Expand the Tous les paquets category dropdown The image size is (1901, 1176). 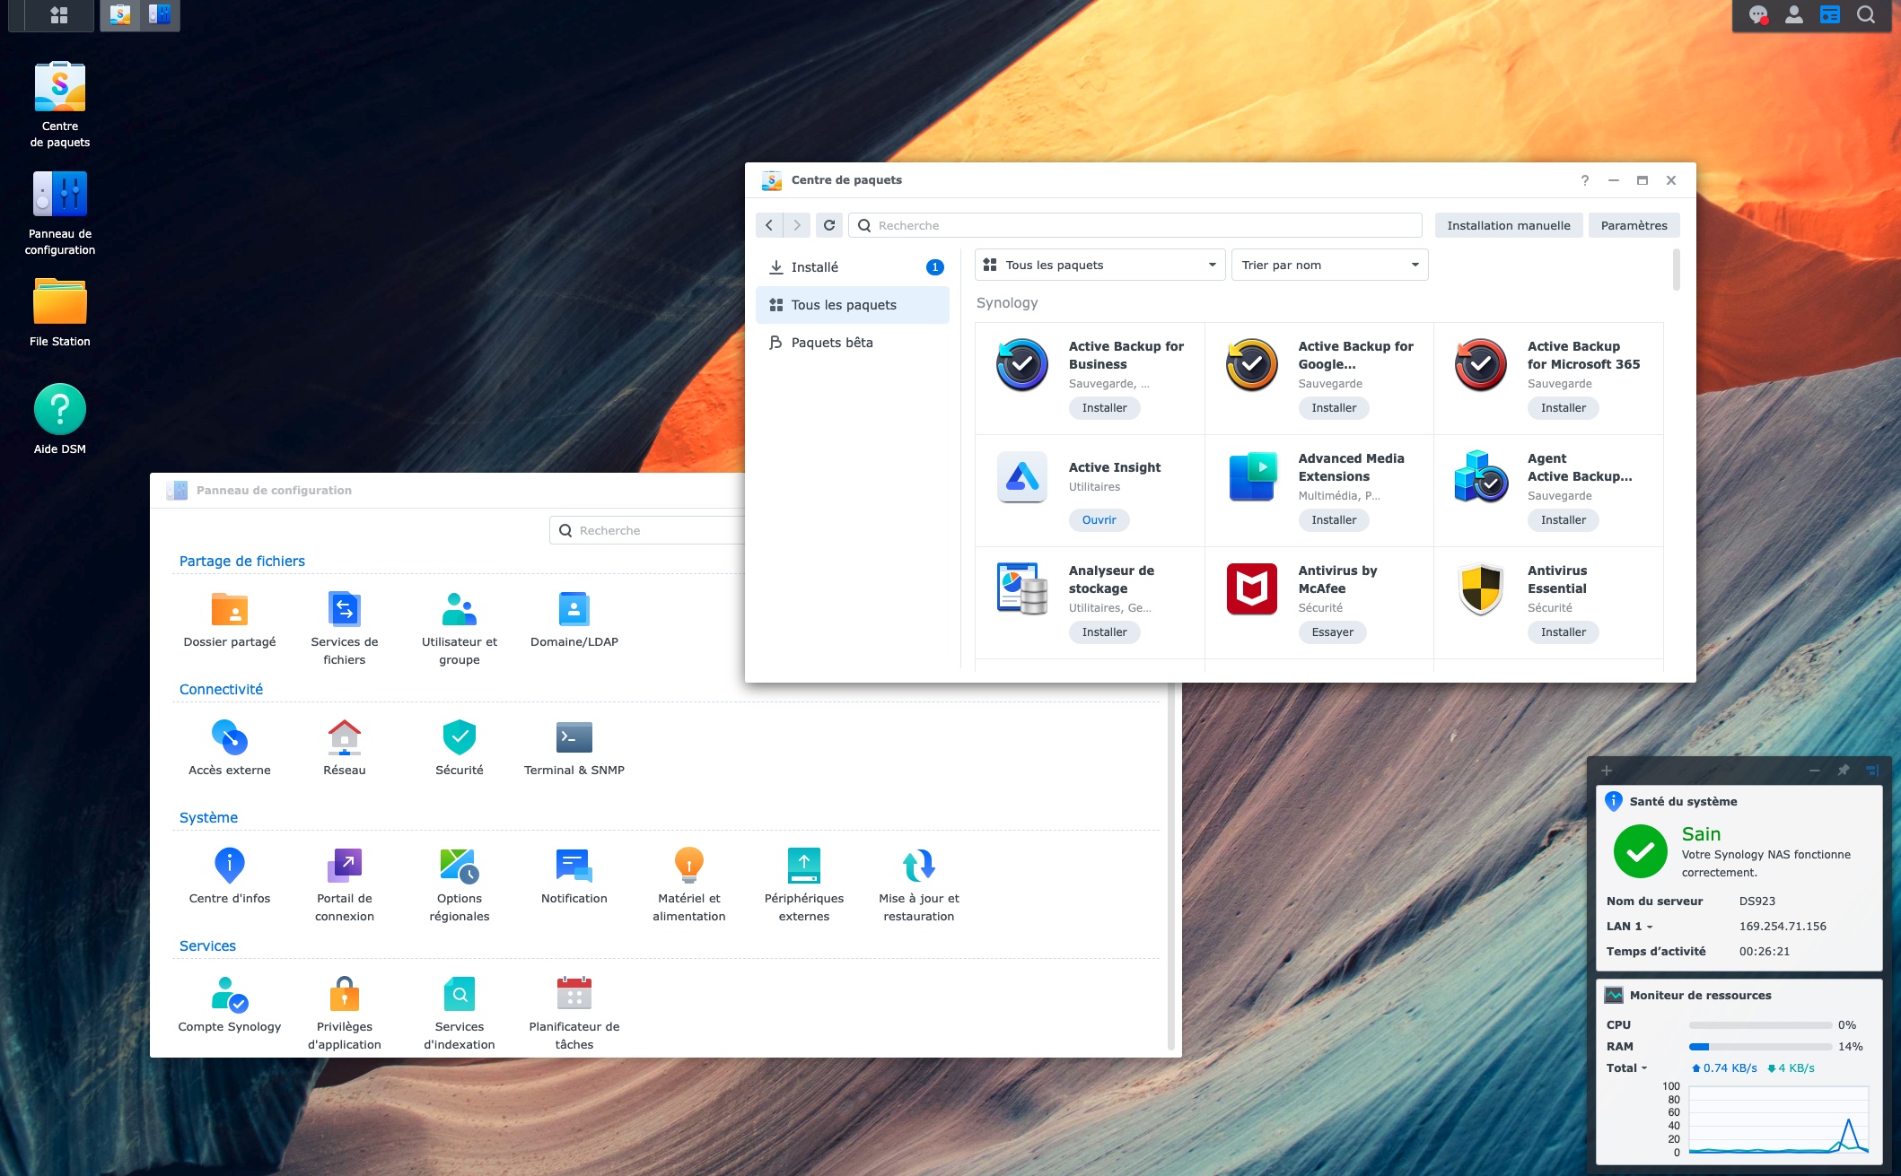[x=1100, y=265]
